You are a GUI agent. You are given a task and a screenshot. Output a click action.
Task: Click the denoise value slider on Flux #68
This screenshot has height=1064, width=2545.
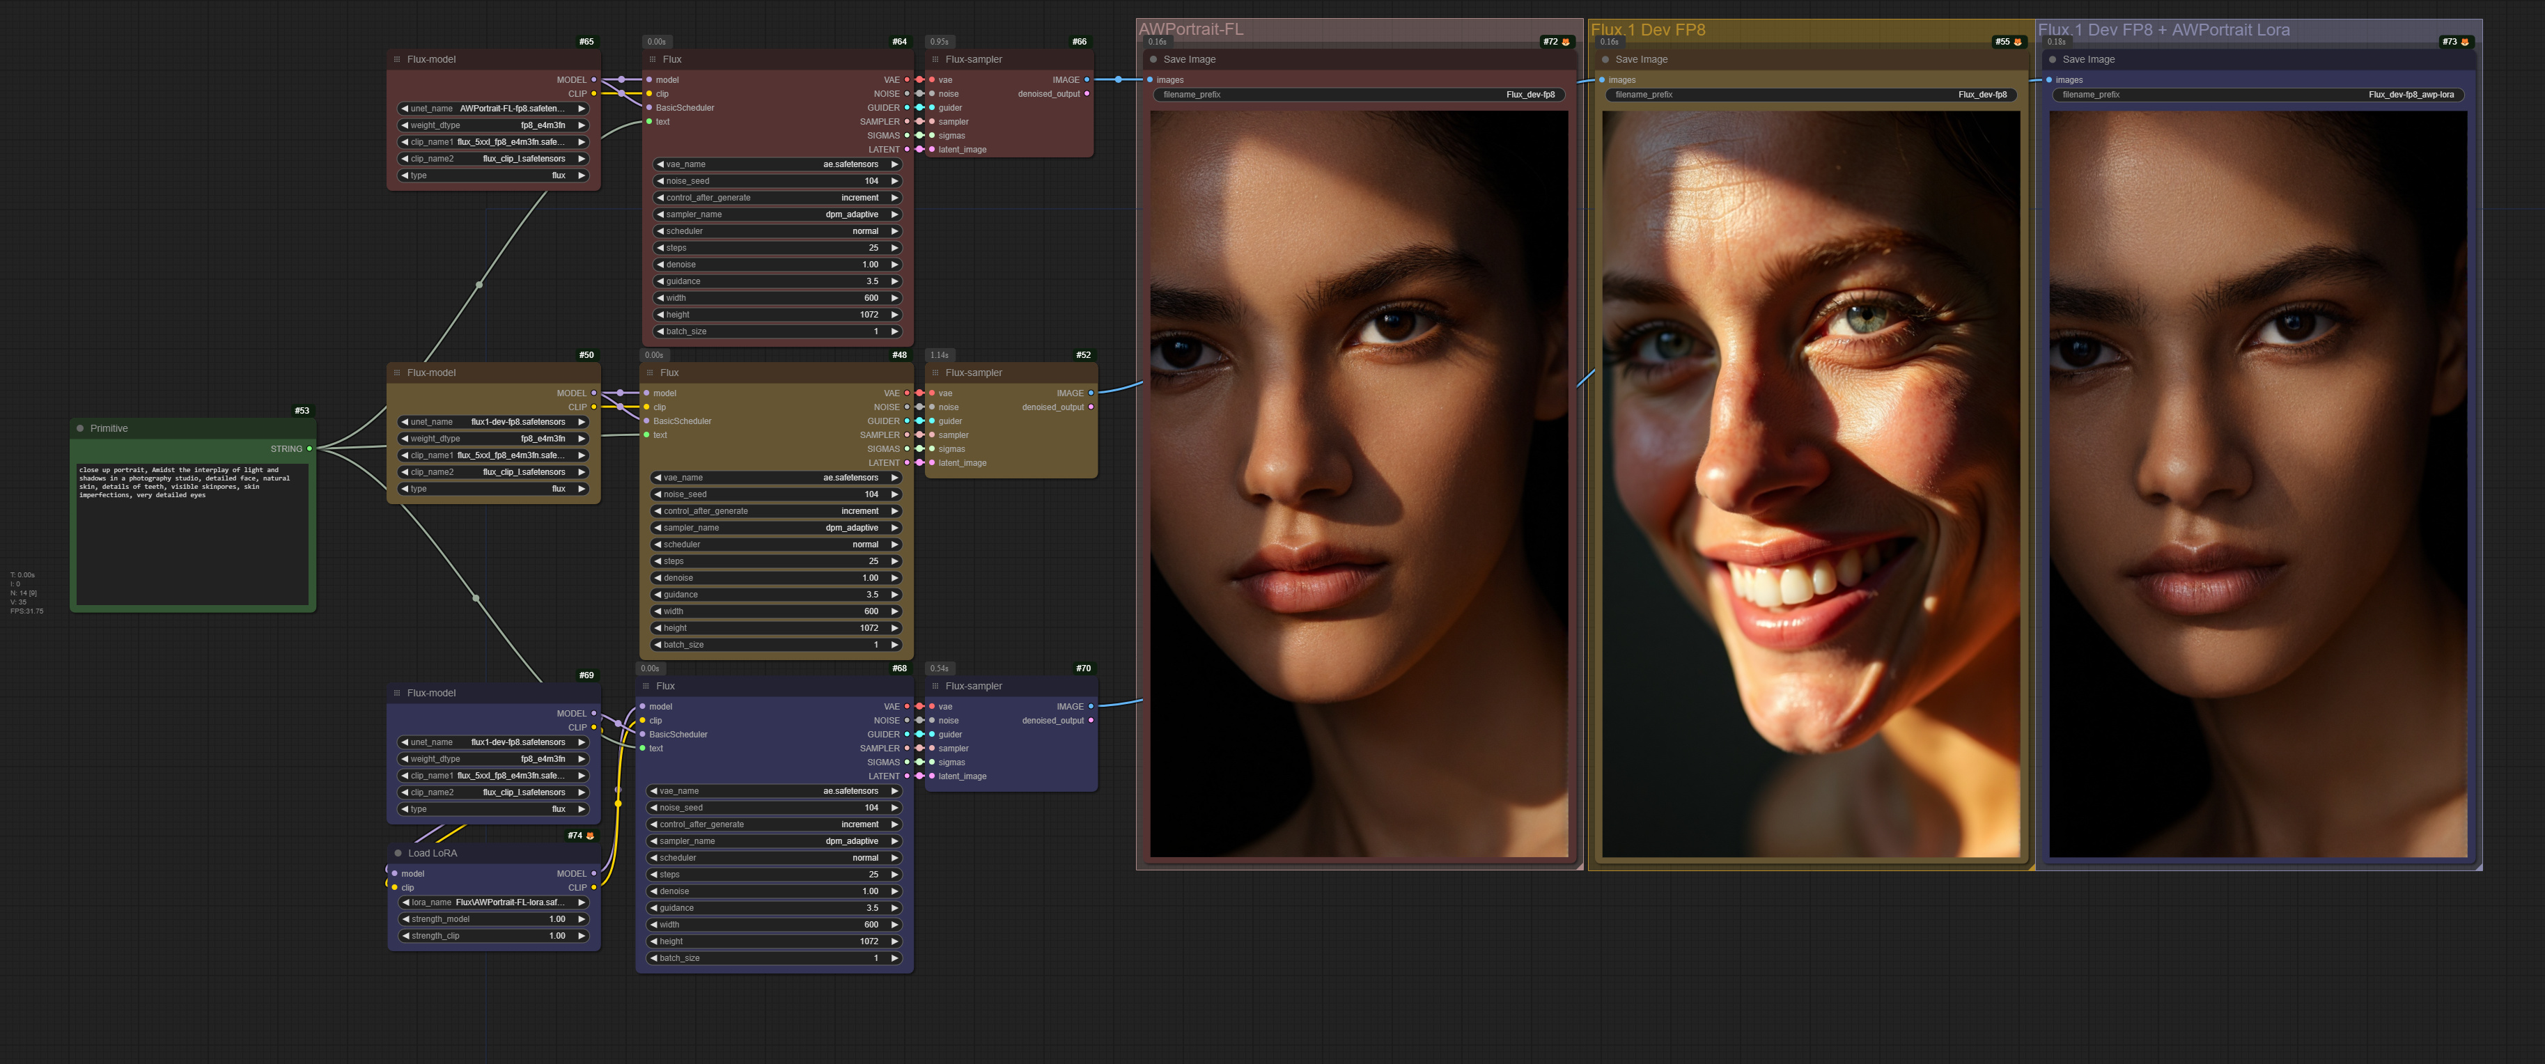click(776, 890)
